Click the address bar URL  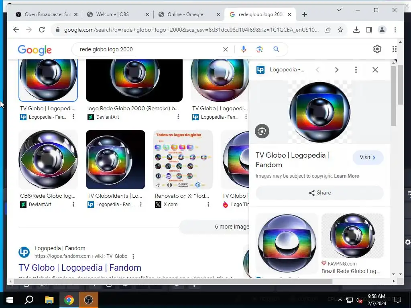coord(191,30)
